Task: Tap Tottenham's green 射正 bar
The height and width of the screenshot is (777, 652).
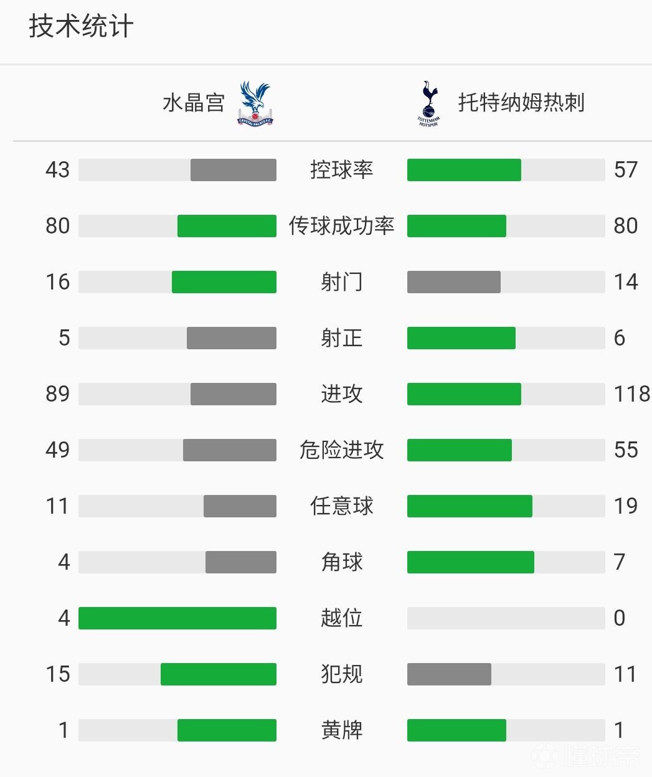Action: click(x=461, y=338)
